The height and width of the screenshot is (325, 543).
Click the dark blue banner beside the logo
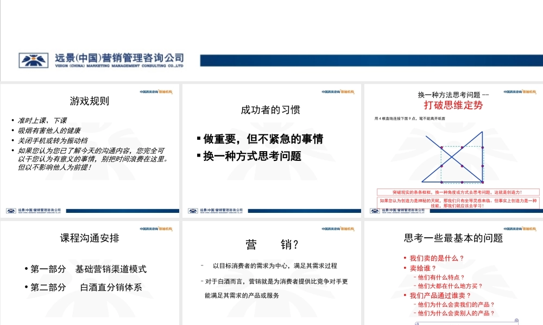coord(369,60)
